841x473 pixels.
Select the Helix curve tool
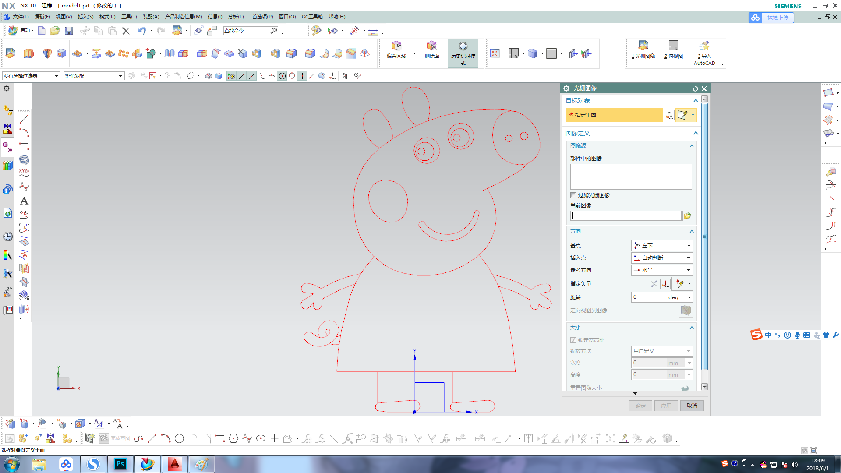[x=24, y=160]
